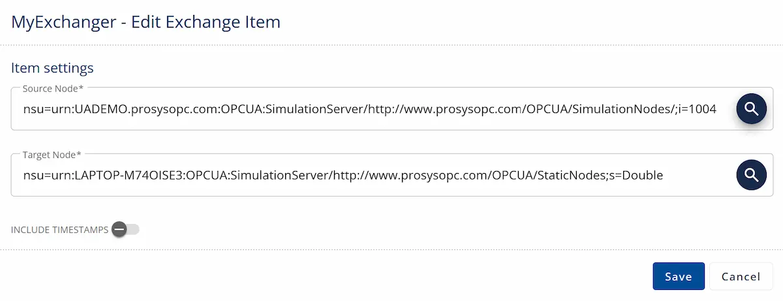Viewport: 783px width, 301px height.
Task: Click the INCLUDE TIMESTAMPS label text
Action: pyautogui.click(x=59, y=230)
